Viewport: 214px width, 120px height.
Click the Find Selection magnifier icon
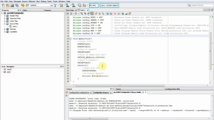pyautogui.click(x=82, y=13)
